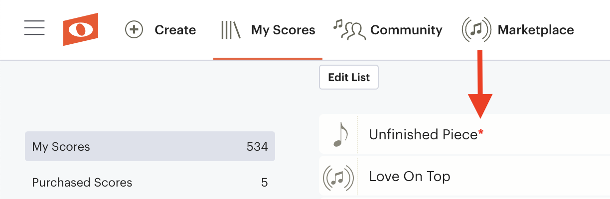Click the orange Noteflight logo

[80, 29]
